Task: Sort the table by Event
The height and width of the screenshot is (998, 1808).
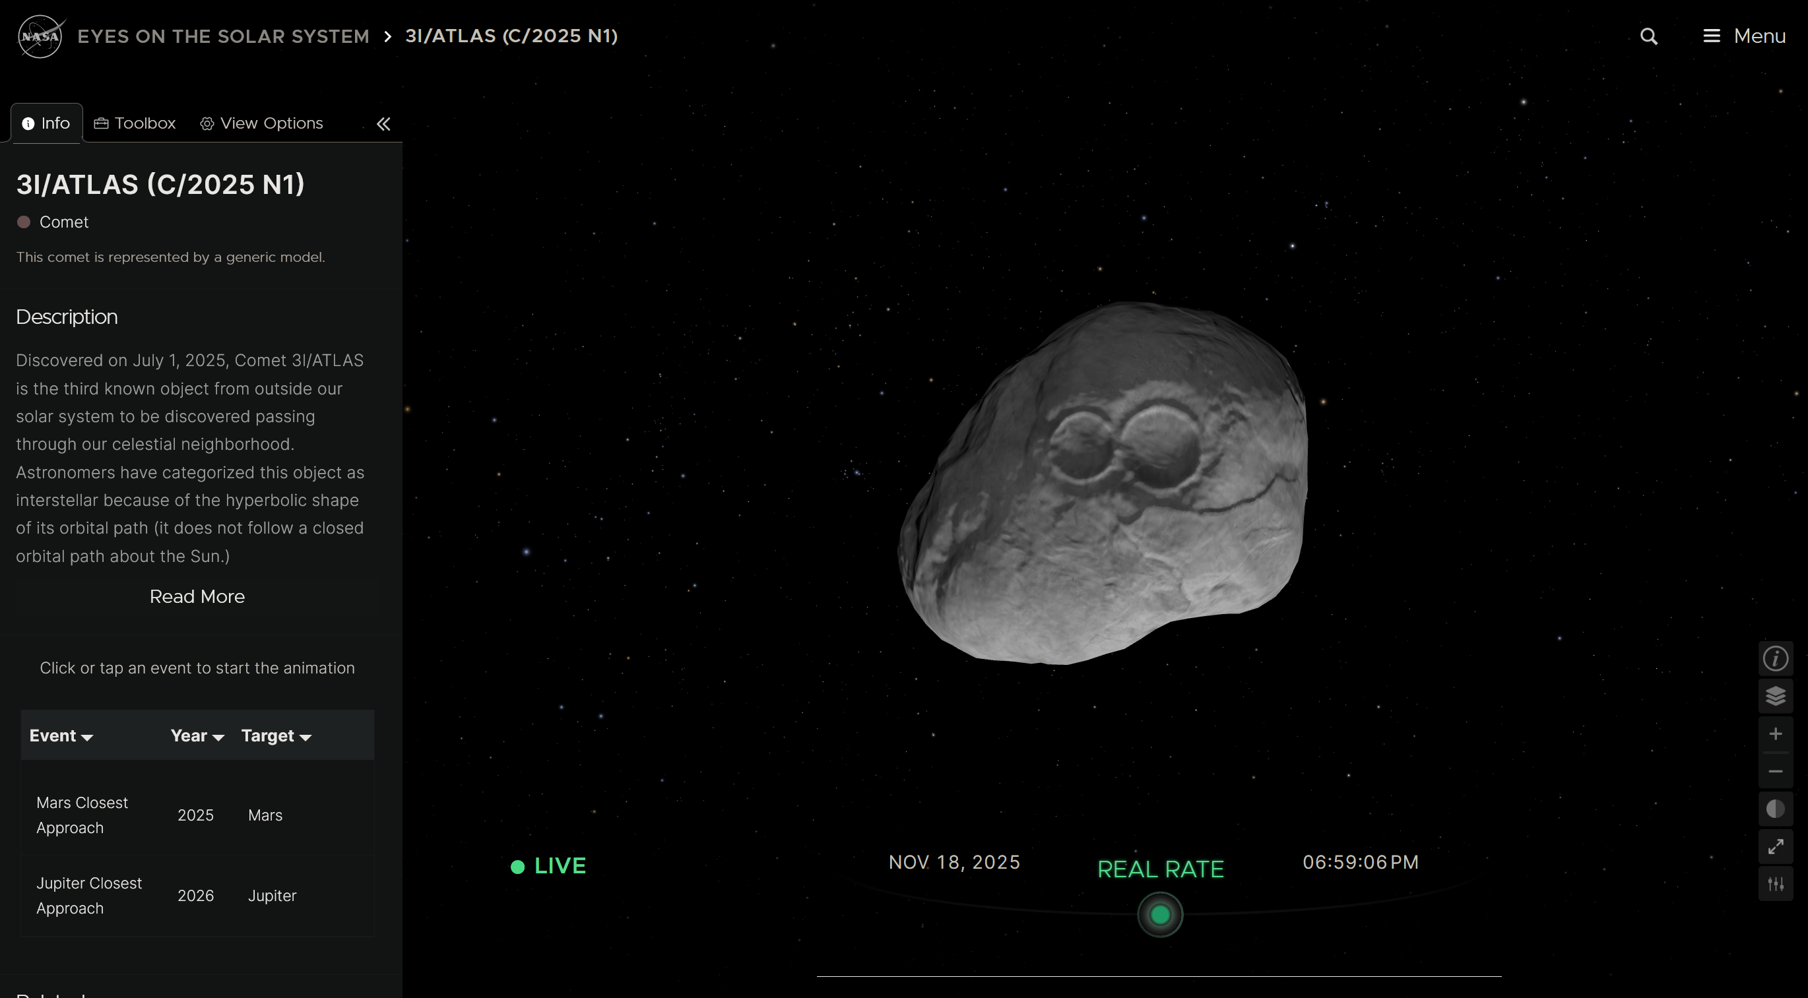Action: (61, 736)
